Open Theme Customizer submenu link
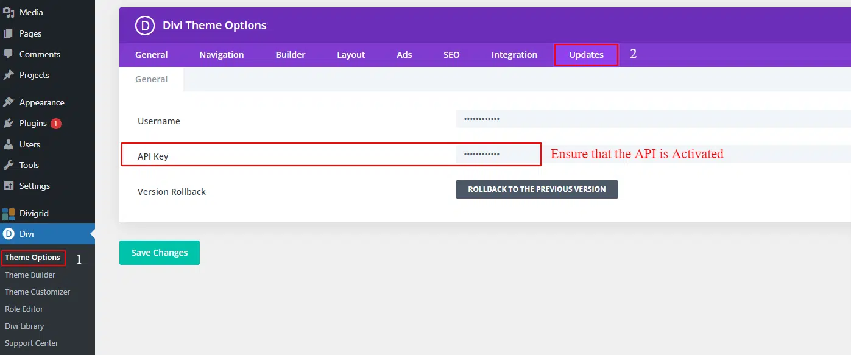Screen dimensions: 851x355 [37, 292]
